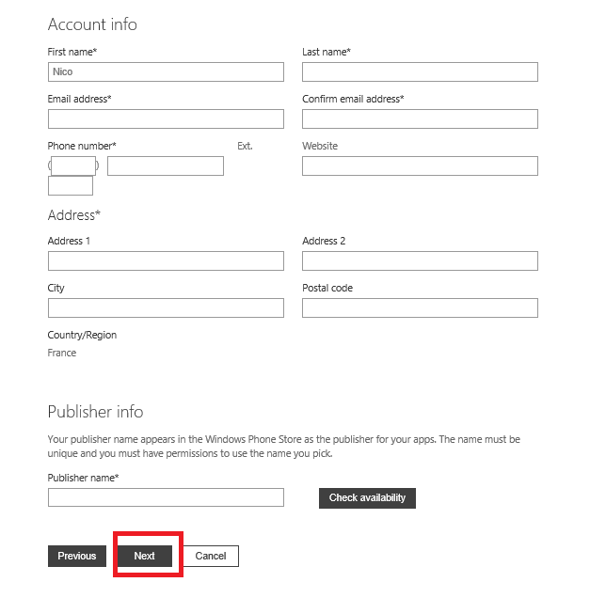Click into the Address 1 field
590x598 pixels.
pyautogui.click(x=166, y=260)
